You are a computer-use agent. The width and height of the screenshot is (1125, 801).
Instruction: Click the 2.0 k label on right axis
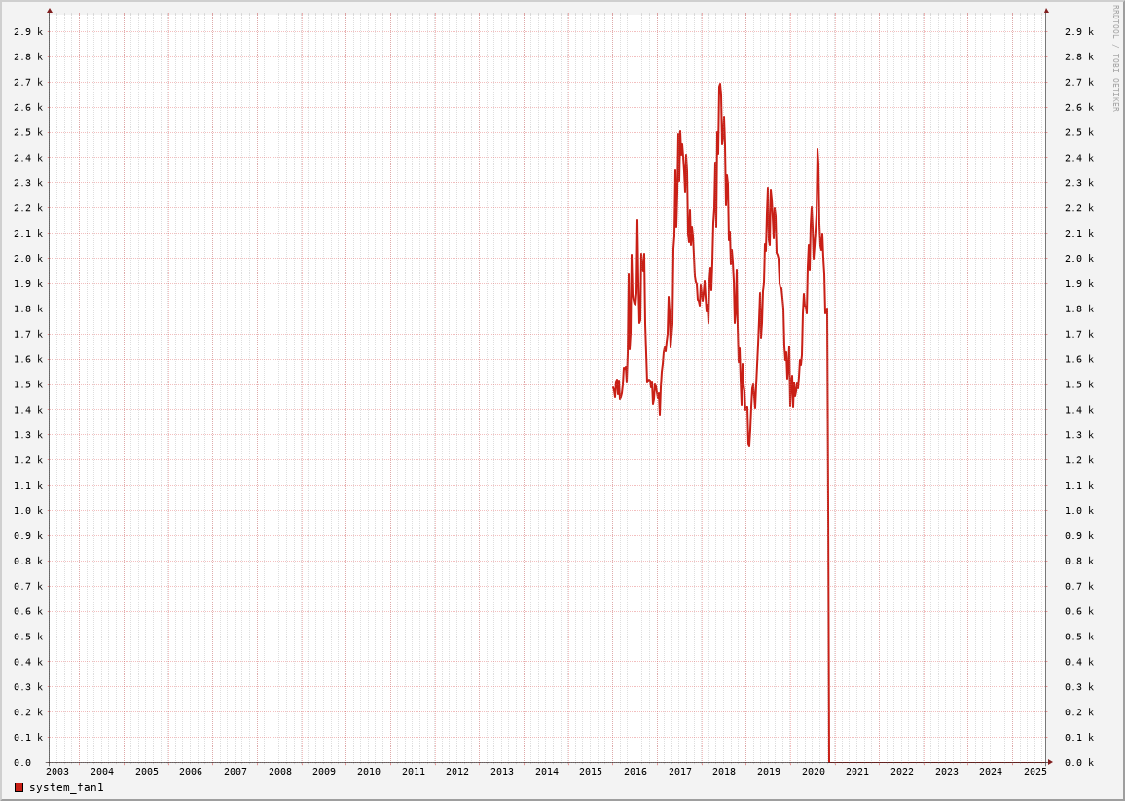pos(1078,259)
